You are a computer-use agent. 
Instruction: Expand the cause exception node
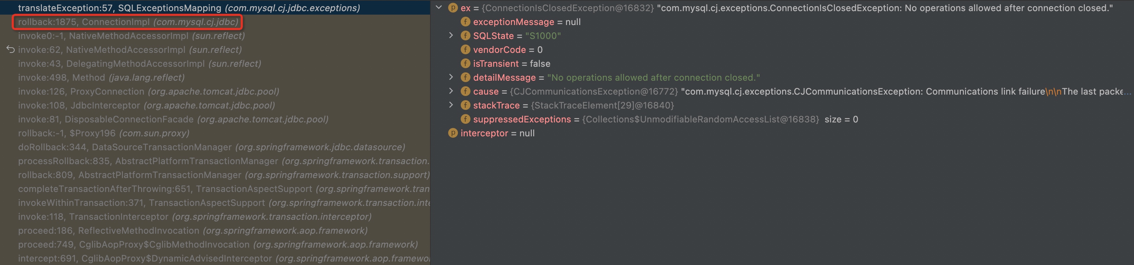451,91
